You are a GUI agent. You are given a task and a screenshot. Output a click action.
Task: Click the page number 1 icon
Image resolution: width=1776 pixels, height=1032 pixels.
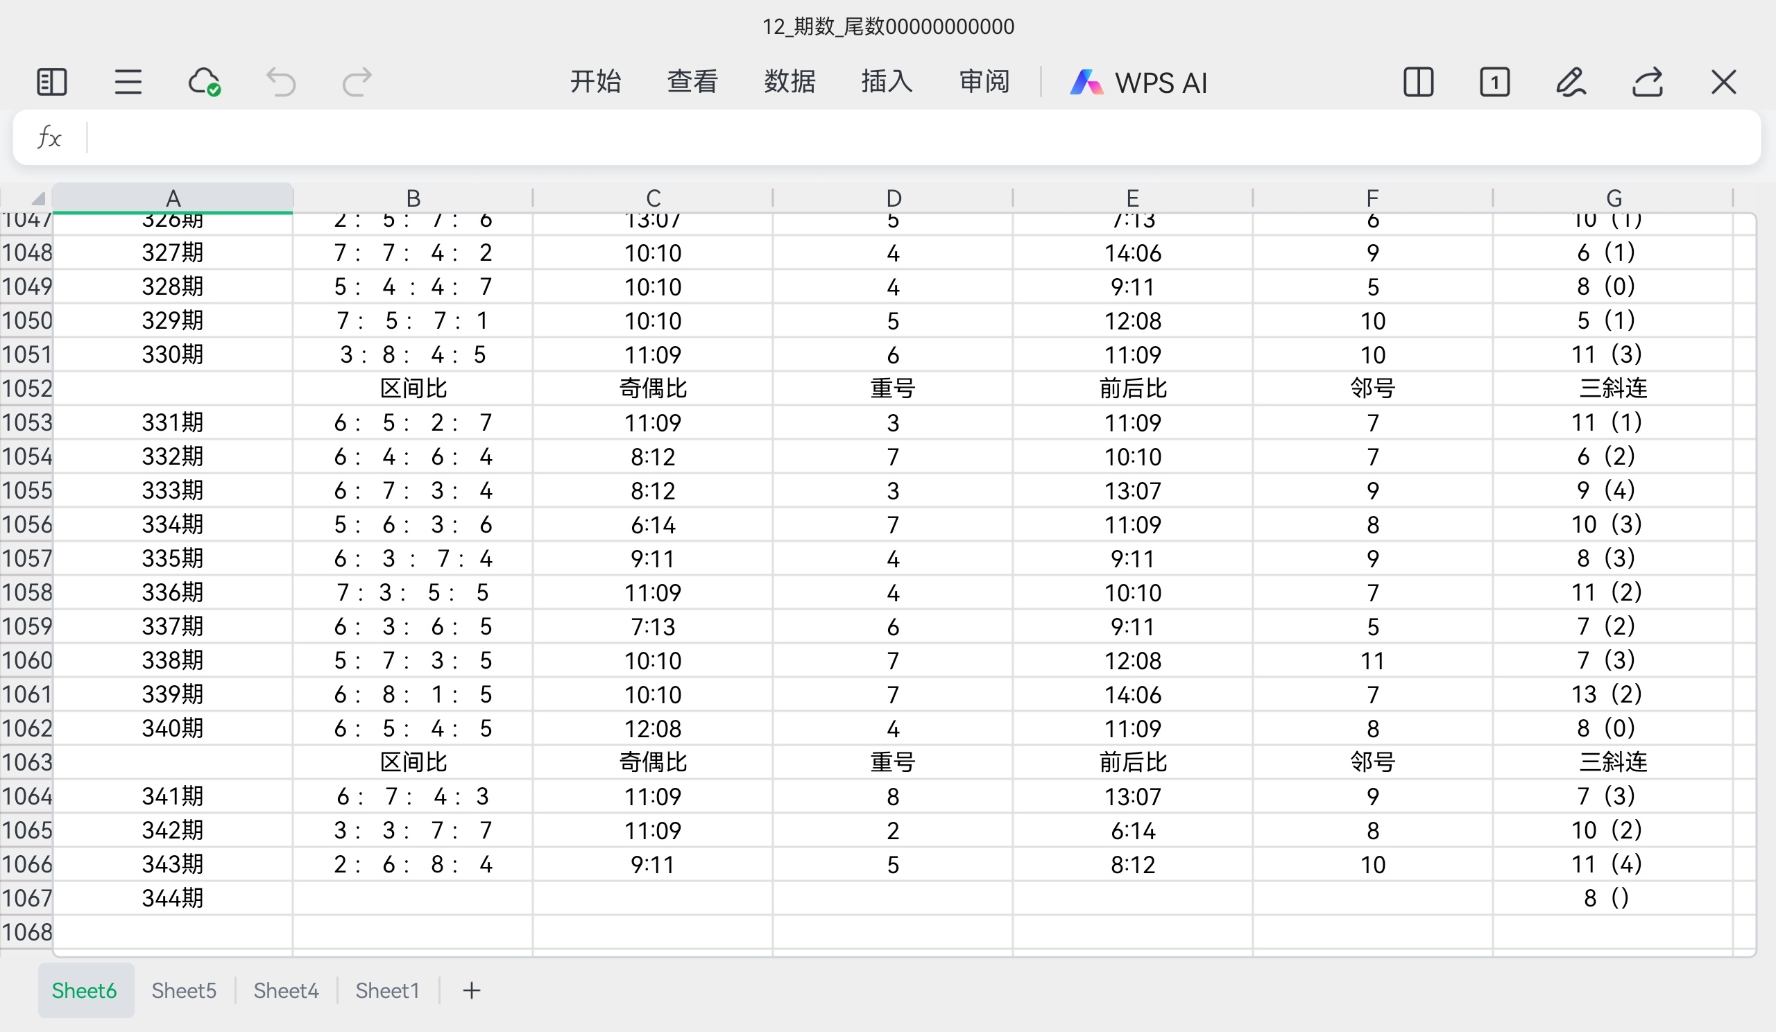pyautogui.click(x=1494, y=82)
